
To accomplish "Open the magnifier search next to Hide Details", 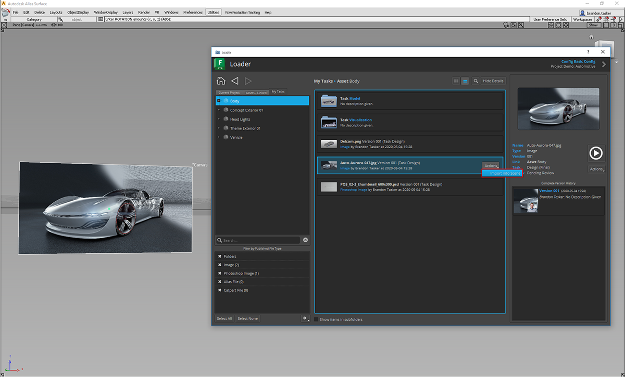I will tap(476, 81).
